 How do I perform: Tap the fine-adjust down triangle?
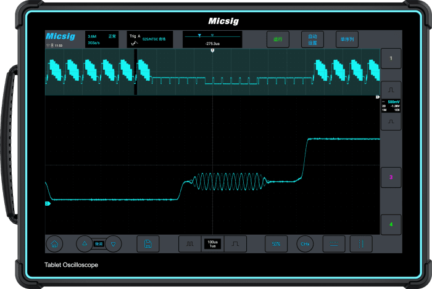point(113,244)
